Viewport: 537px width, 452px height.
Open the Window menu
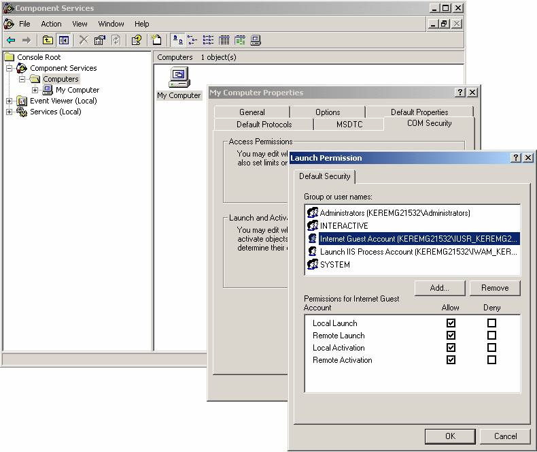(111, 24)
